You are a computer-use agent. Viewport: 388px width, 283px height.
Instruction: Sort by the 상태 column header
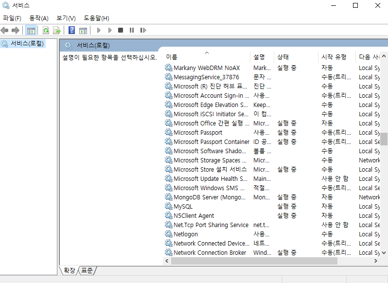point(296,57)
